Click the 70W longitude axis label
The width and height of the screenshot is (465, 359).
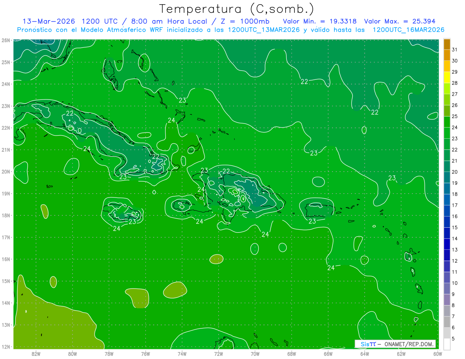click(x=255, y=354)
